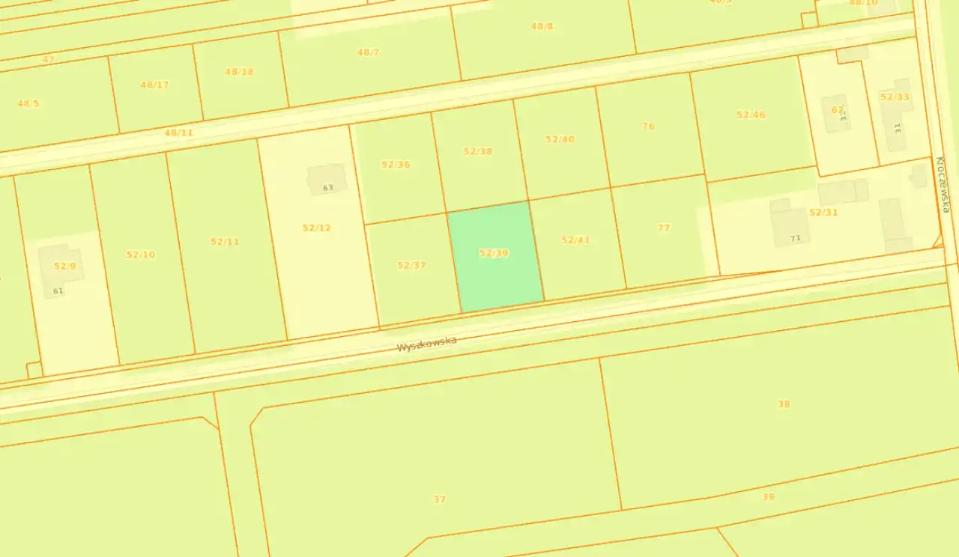
Task: Select parcel 52/41
Action: (576, 240)
